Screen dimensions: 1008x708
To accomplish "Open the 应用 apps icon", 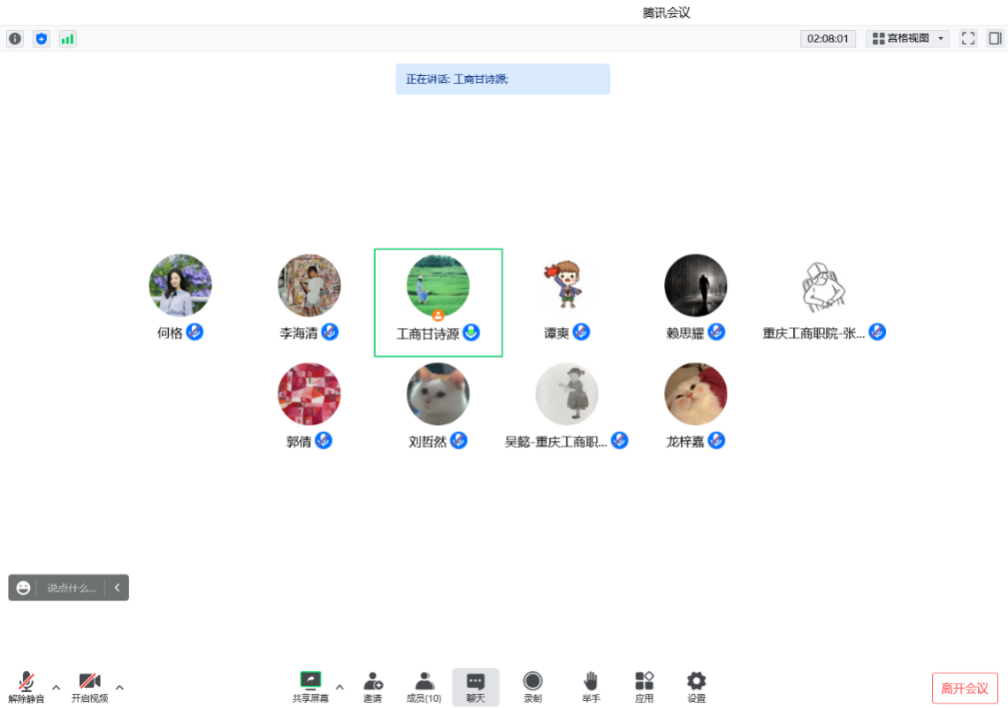I will (644, 687).
